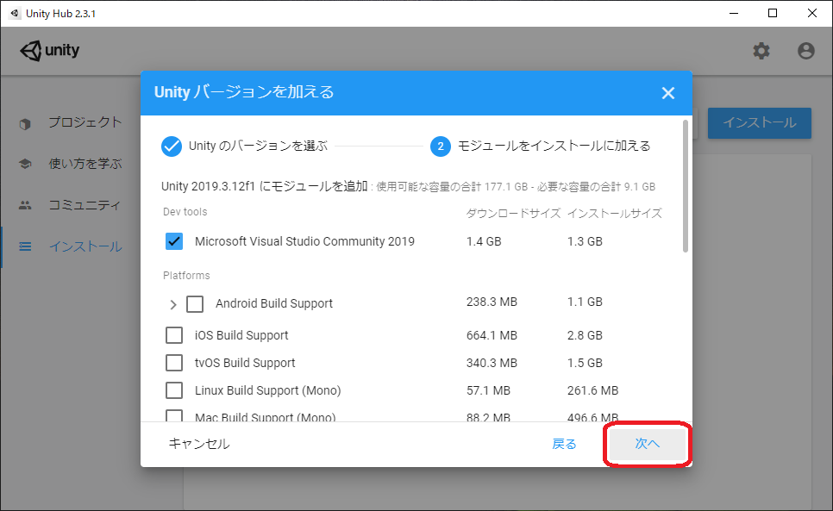The width and height of the screenshot is (833, 511).
Task: Click the Dev tools section heading
Action: (x=185, y=212)
